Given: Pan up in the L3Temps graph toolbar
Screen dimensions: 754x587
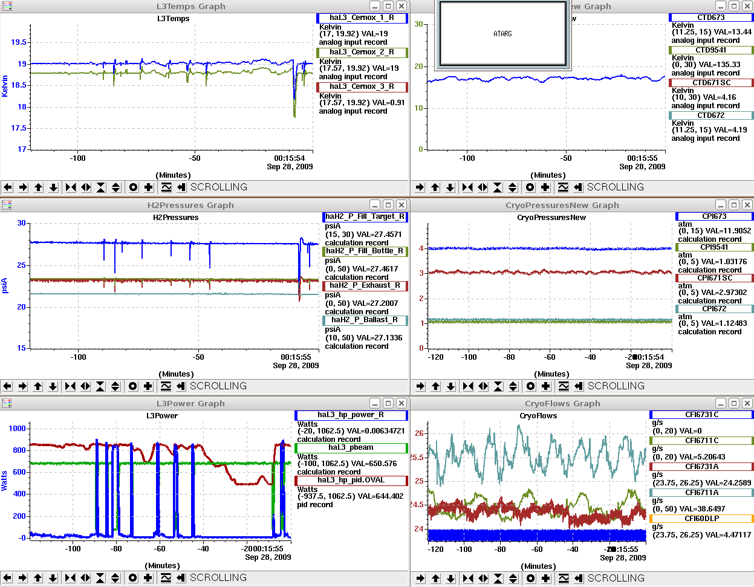Looking at the screenshot, I should 38,187.
